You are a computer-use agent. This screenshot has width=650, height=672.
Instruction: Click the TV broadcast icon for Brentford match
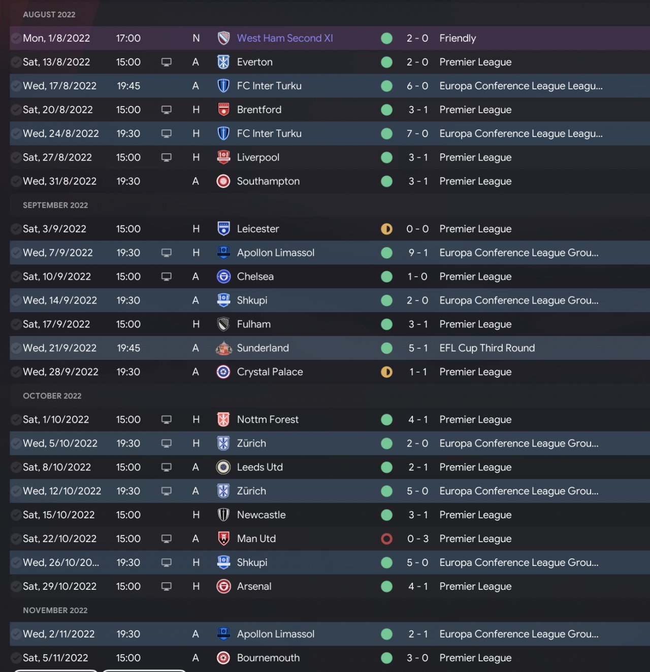point(166,110)
